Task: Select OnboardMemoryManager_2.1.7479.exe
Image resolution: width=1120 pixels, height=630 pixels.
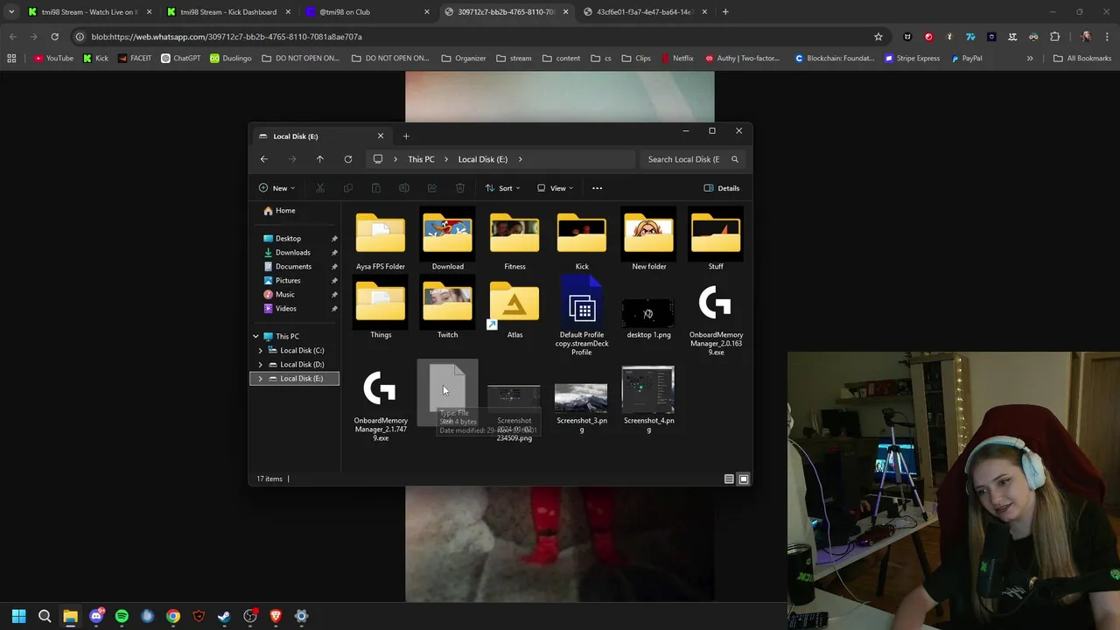Action: tap(381, 404)
